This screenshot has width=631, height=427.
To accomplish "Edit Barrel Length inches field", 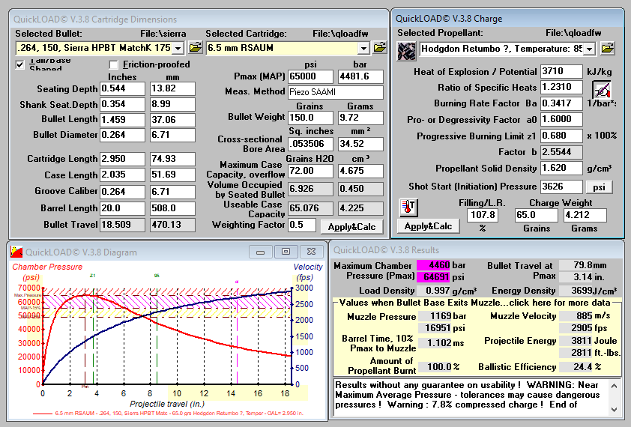I will [122, 208].
